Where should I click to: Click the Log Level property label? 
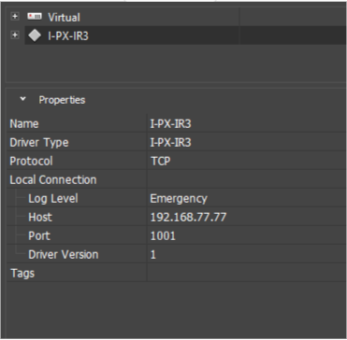pyautogui.click(x=53, y=199)
